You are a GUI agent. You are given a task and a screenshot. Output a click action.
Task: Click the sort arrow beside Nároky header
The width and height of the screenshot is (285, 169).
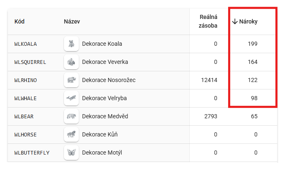(235, 21)
